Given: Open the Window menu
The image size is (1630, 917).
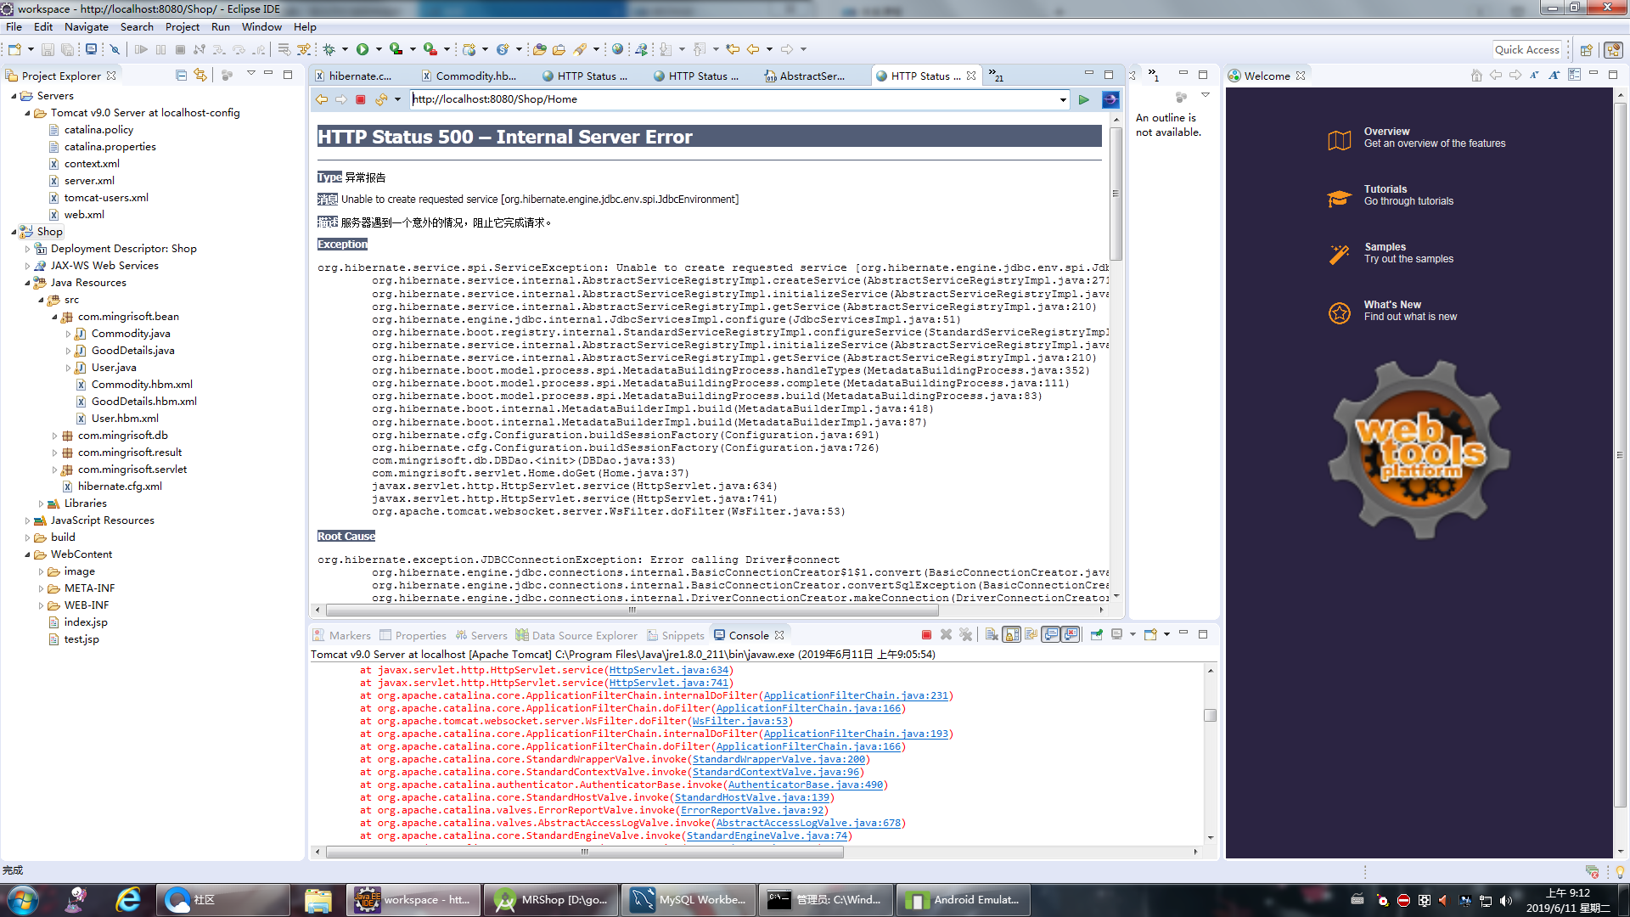Looking at the screenshot, I should coord(261,26).
